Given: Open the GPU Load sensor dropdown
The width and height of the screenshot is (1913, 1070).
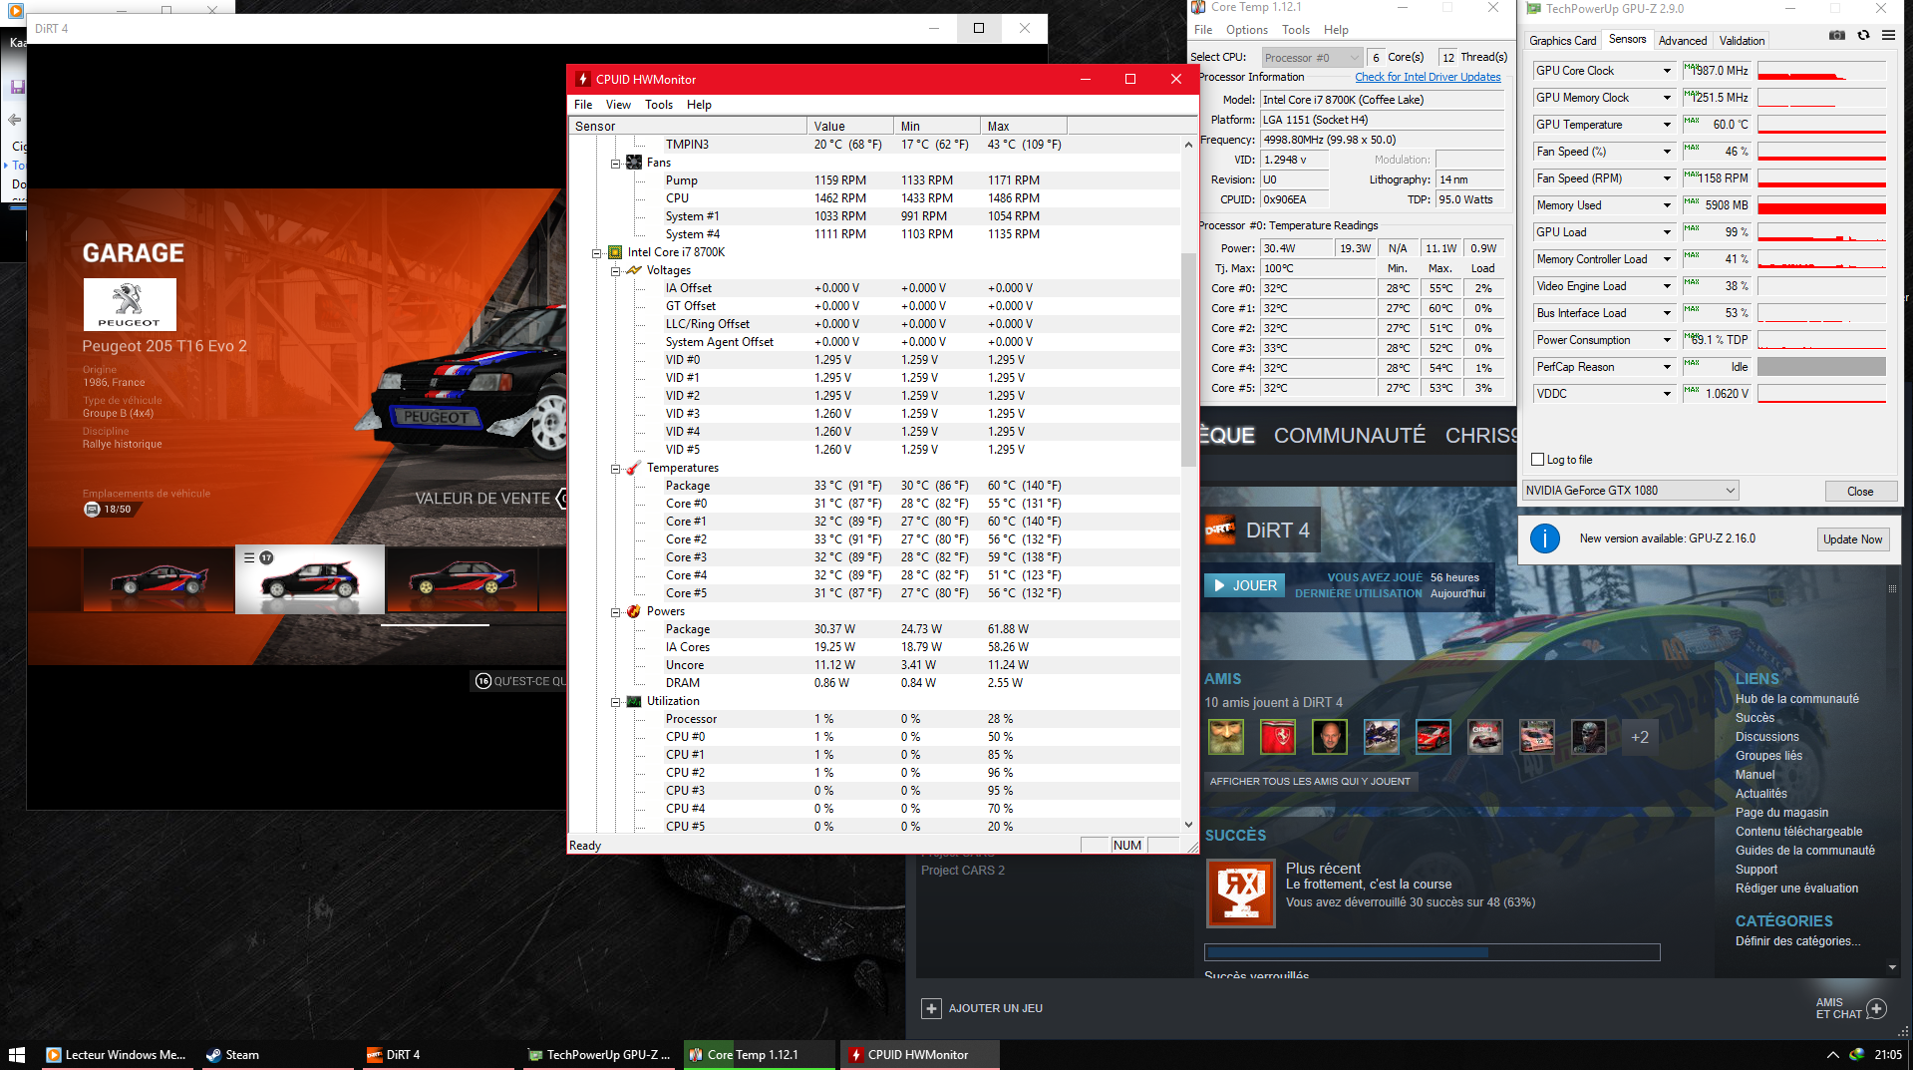Looking at the screenshot, I should pyautogui.click(x=1667, y=232).
